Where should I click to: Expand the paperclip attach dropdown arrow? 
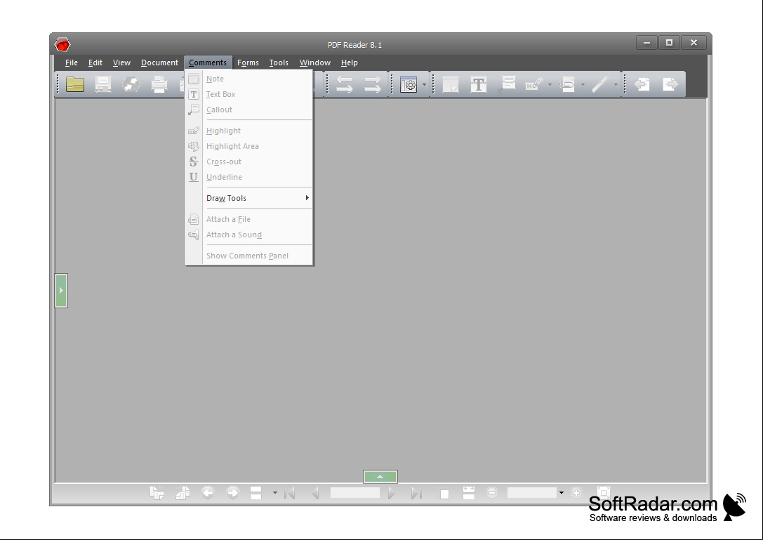pos(583,85)
